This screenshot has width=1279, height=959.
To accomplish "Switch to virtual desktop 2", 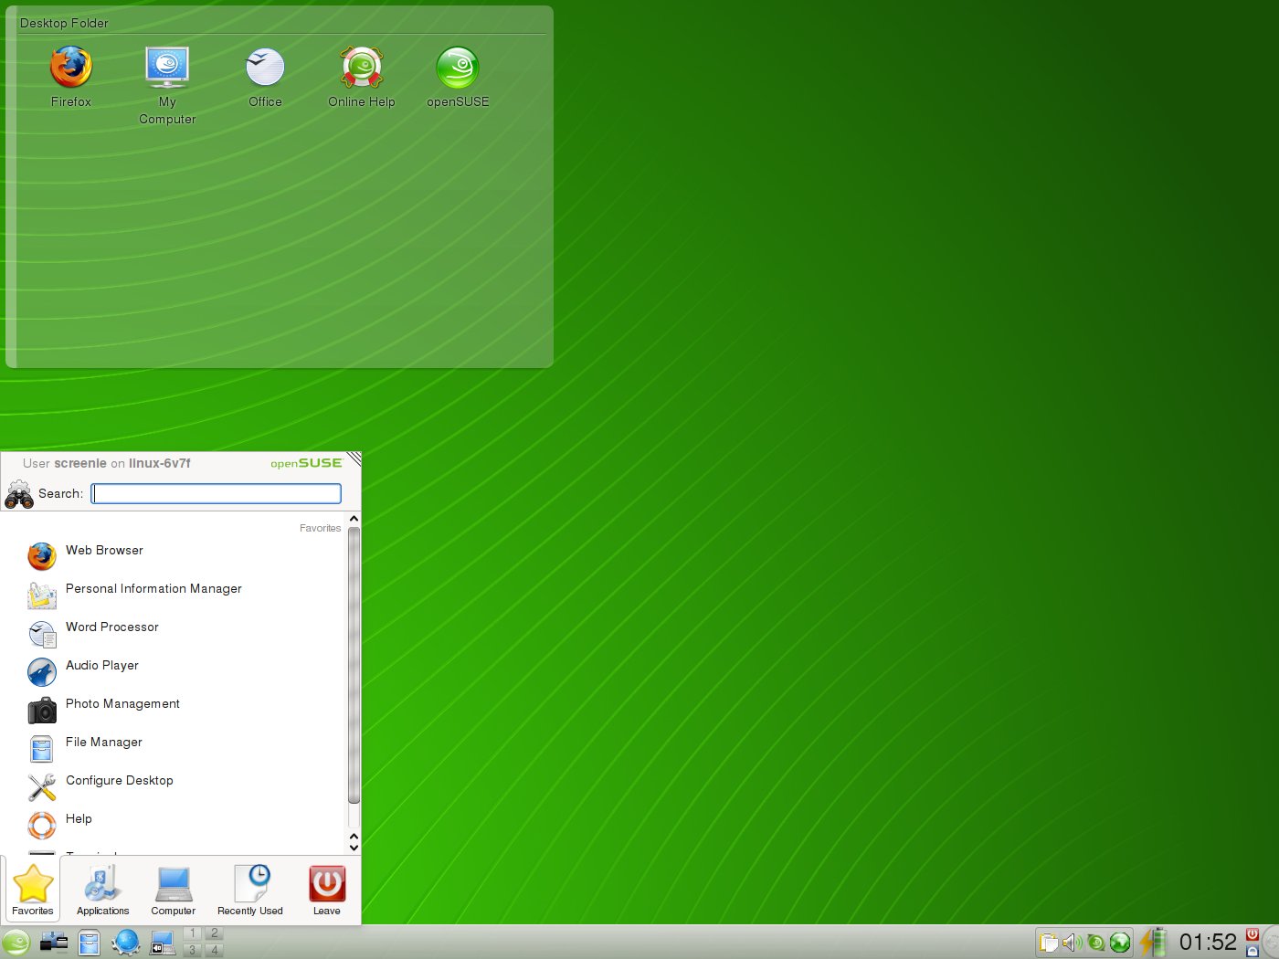I will click(214, 933).
